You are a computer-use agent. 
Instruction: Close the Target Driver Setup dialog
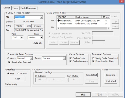(122, 1)
